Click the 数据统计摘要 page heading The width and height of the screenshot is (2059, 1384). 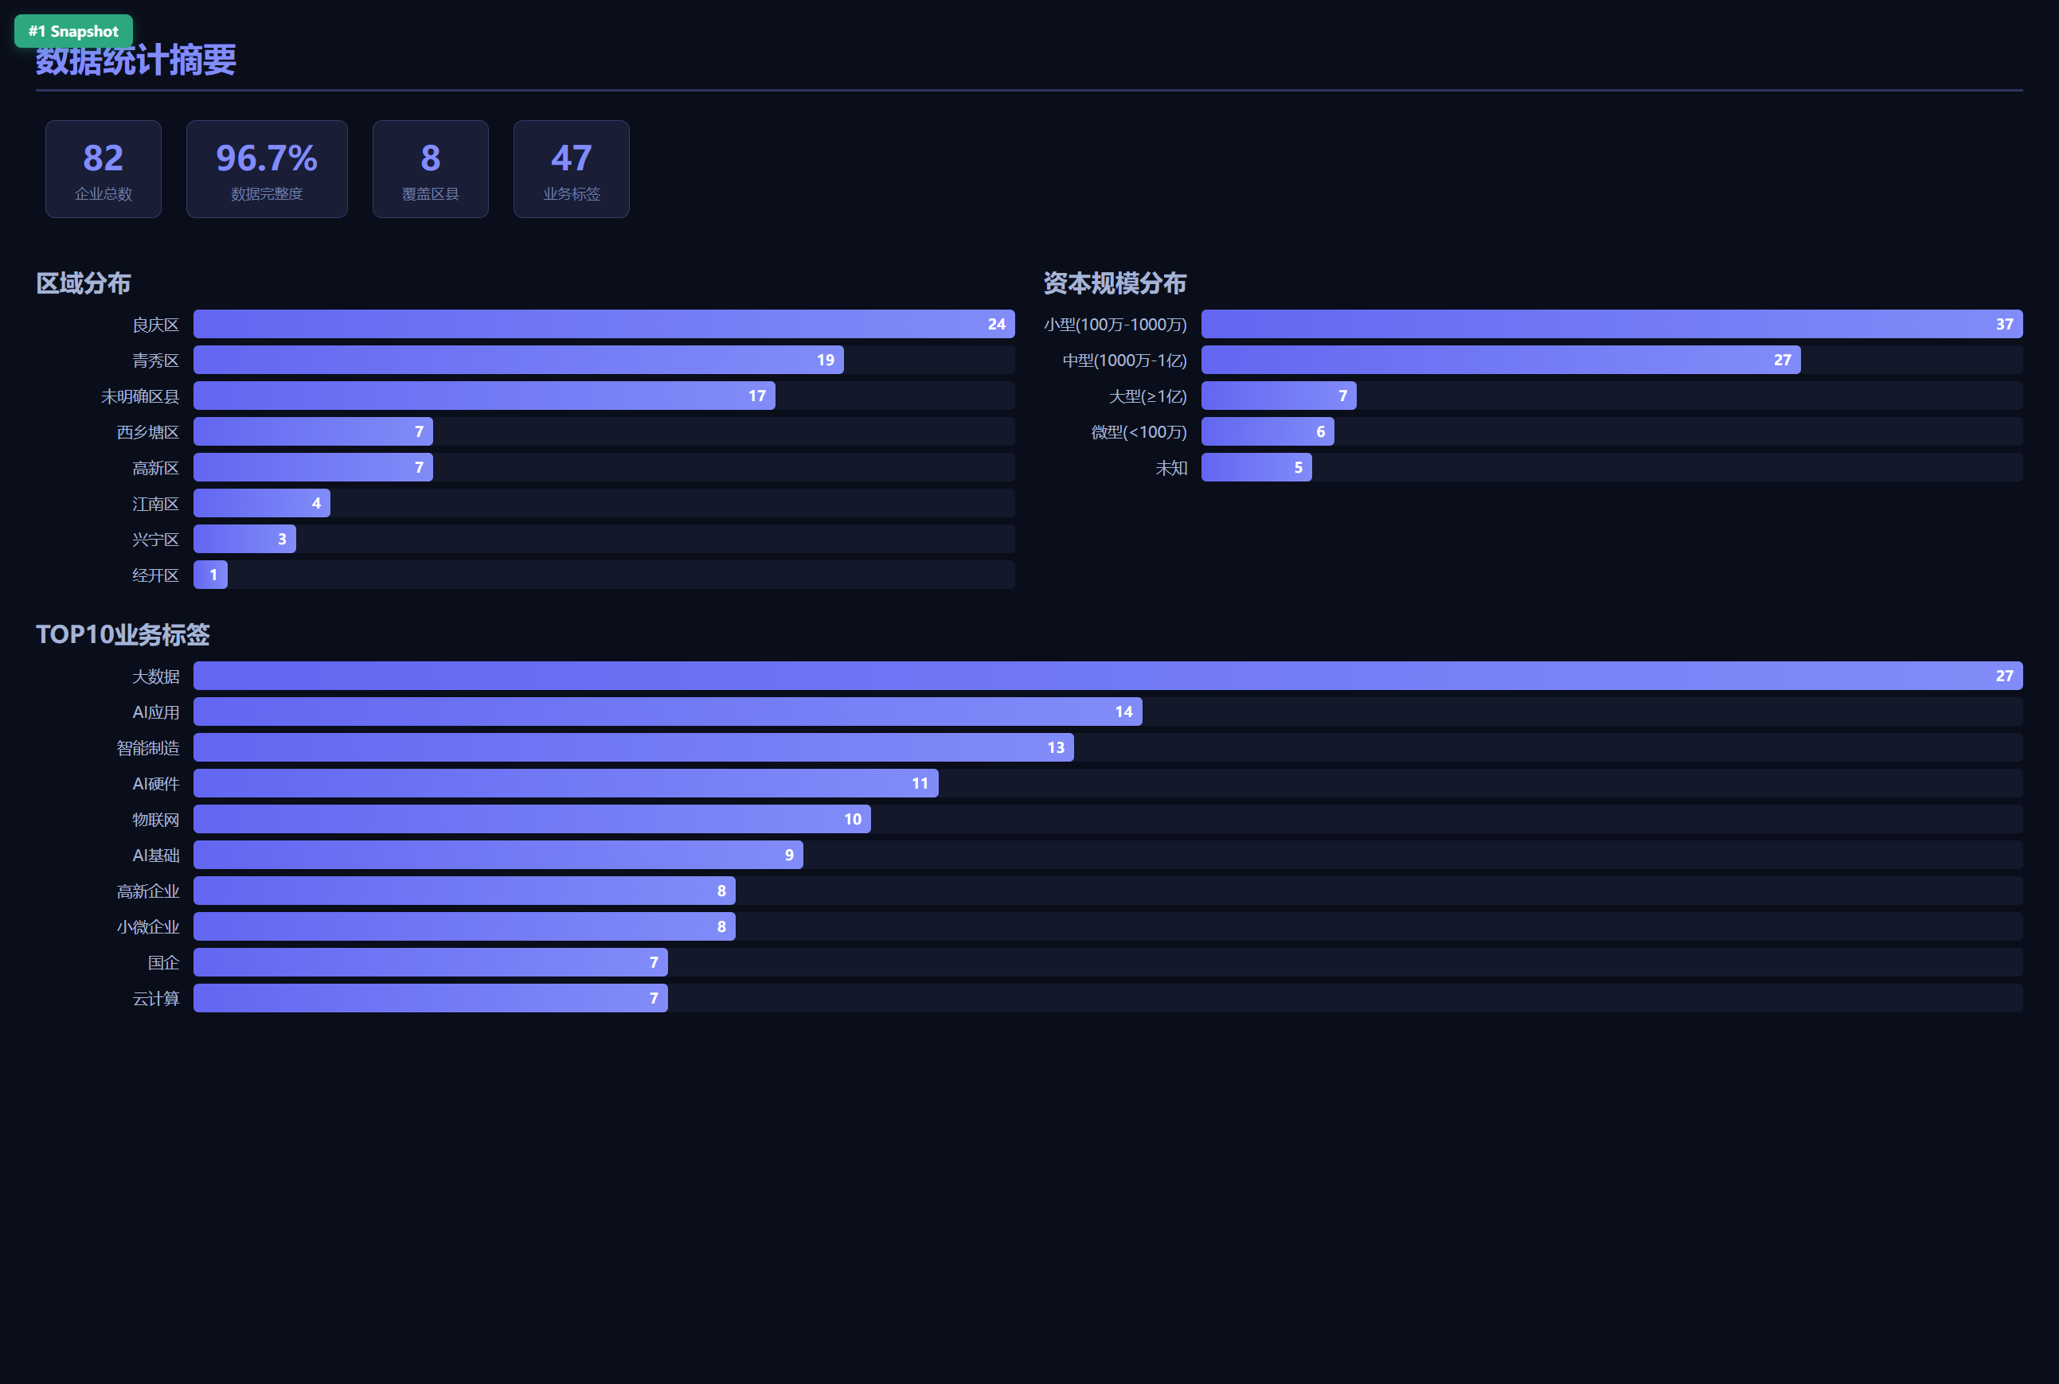[x=136, y=60]
